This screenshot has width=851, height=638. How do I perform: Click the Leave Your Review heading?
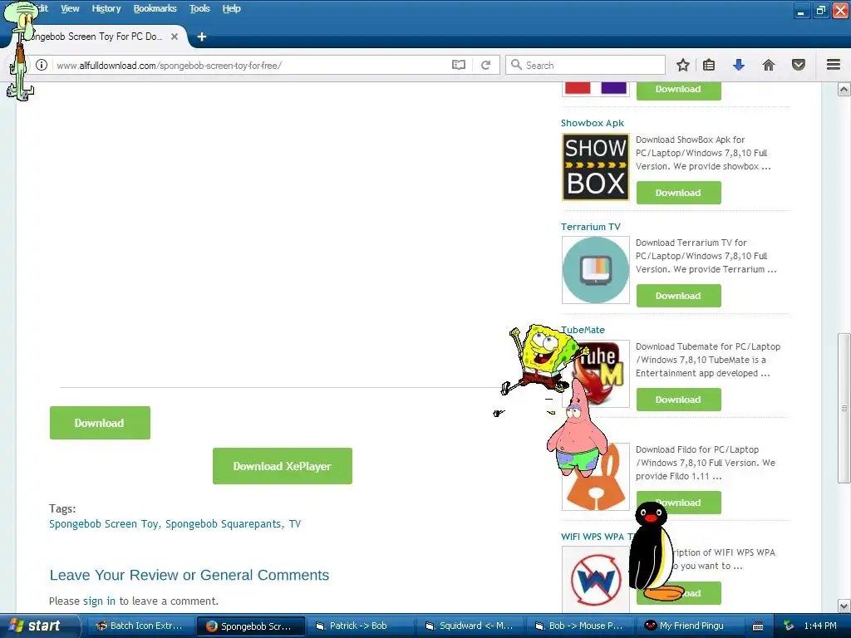189,575
